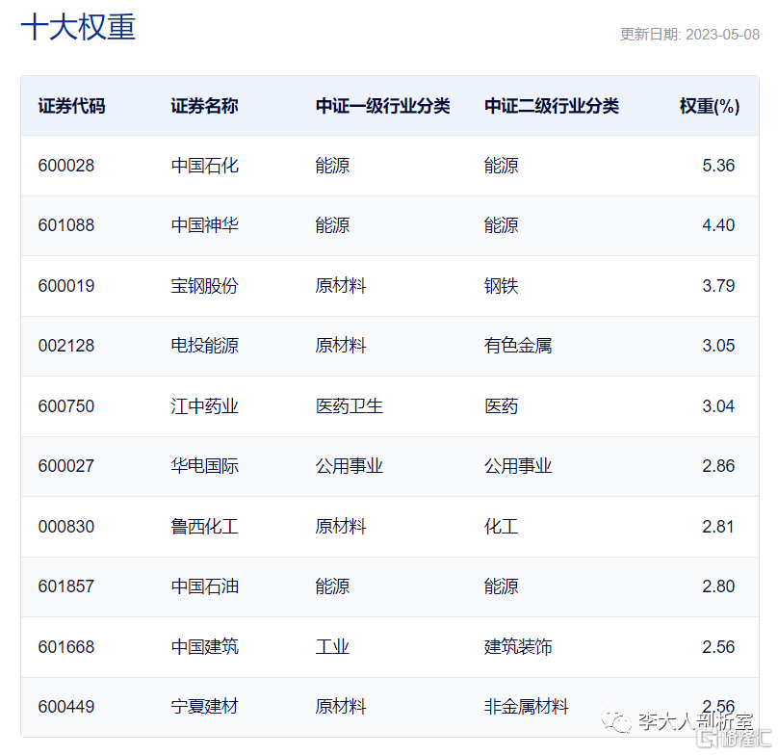778x755 pixels.
Task: Select the 证券代码 column header
Action: point(71,106)
